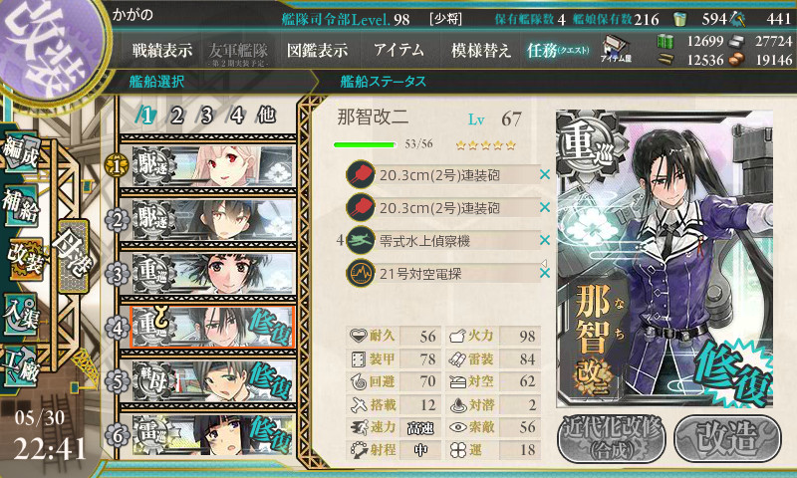Open the 補給 resupply sidebar icon
The height and width of the screenshot is (478, 797).
(x=20, y=205)
